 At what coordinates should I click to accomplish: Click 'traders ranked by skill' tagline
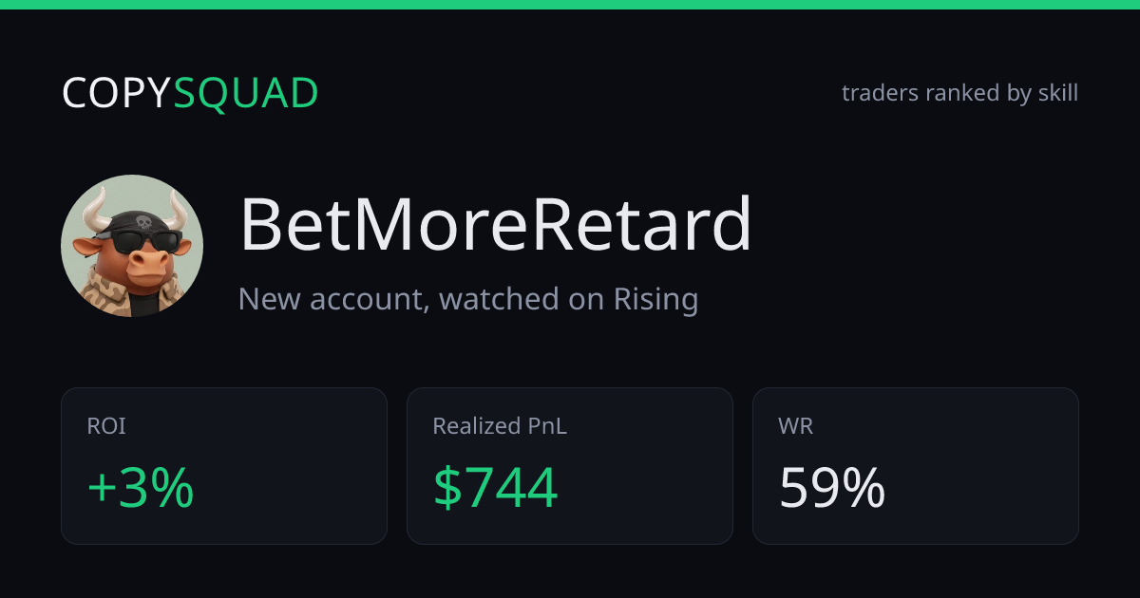click(x=959, y=93)
